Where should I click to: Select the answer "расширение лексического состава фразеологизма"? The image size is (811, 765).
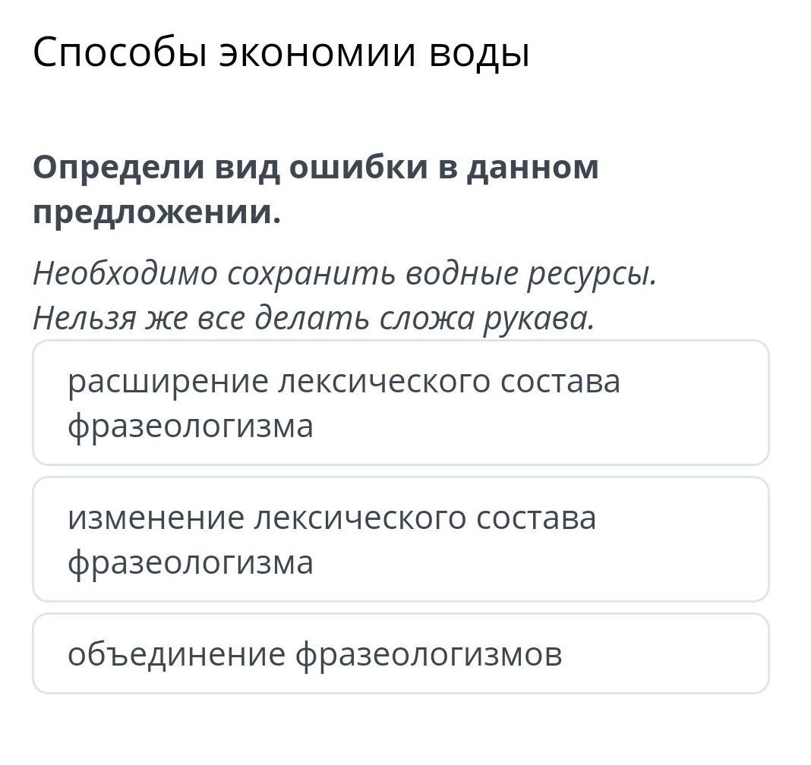pyautogui.click(x=400, y=403)
